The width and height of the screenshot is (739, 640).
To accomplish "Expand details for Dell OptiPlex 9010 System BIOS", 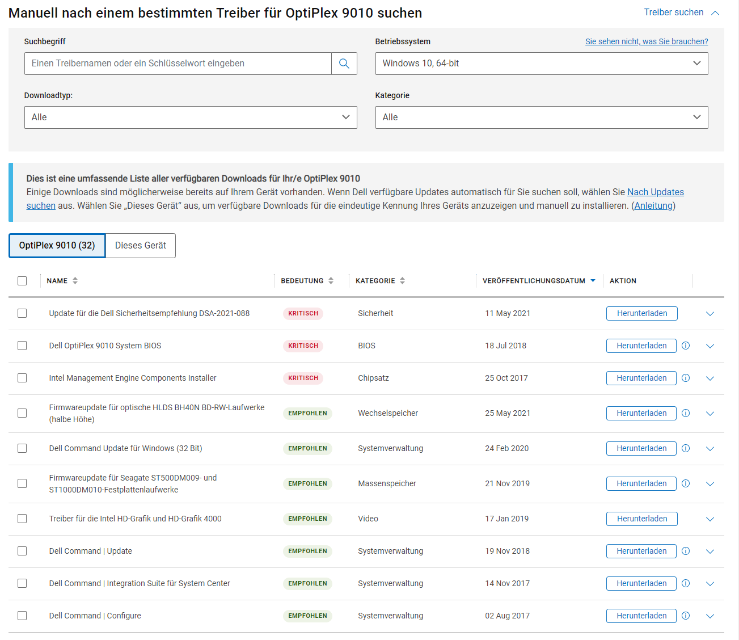I will 710,346.
